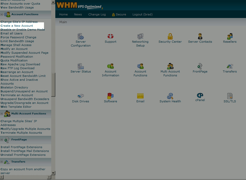Open the Change Log menu item

(97, 14)
